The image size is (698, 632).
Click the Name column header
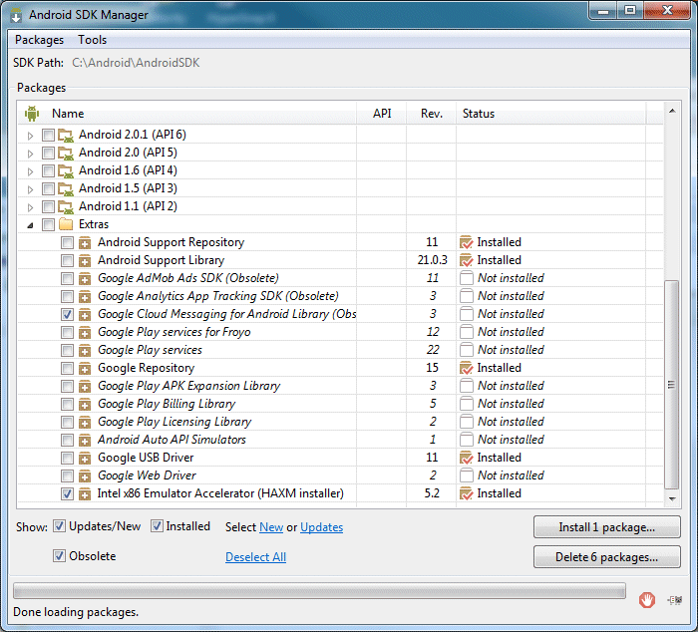coord(187,114)
